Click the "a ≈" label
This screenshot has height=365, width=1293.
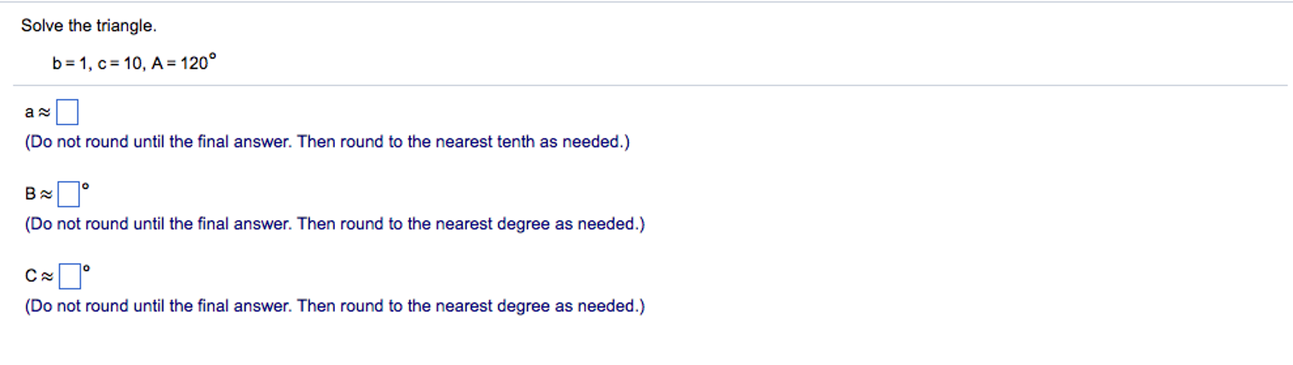coord(37,113)
